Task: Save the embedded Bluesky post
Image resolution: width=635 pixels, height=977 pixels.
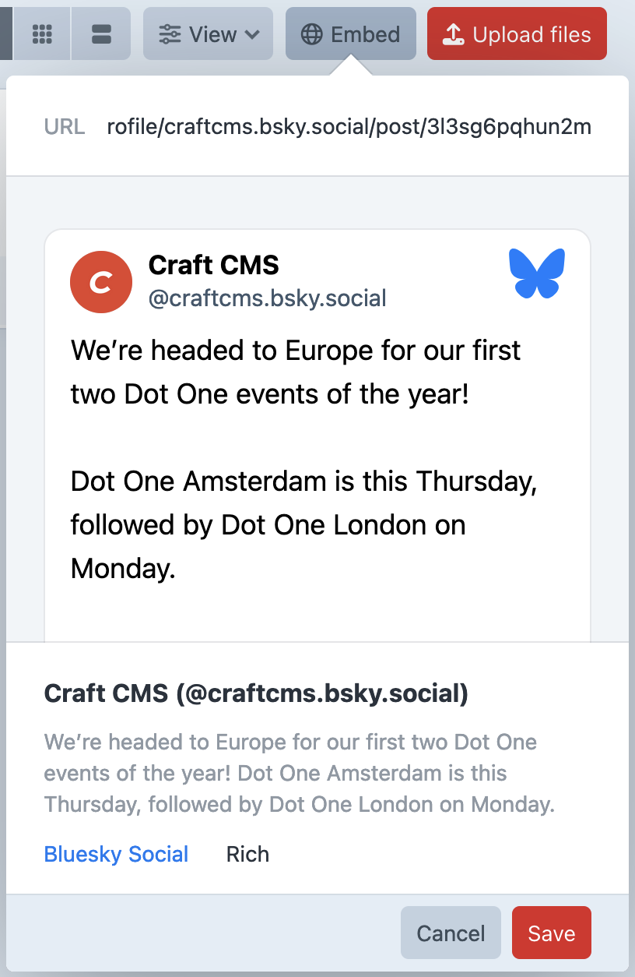Action: click(552, 933)
